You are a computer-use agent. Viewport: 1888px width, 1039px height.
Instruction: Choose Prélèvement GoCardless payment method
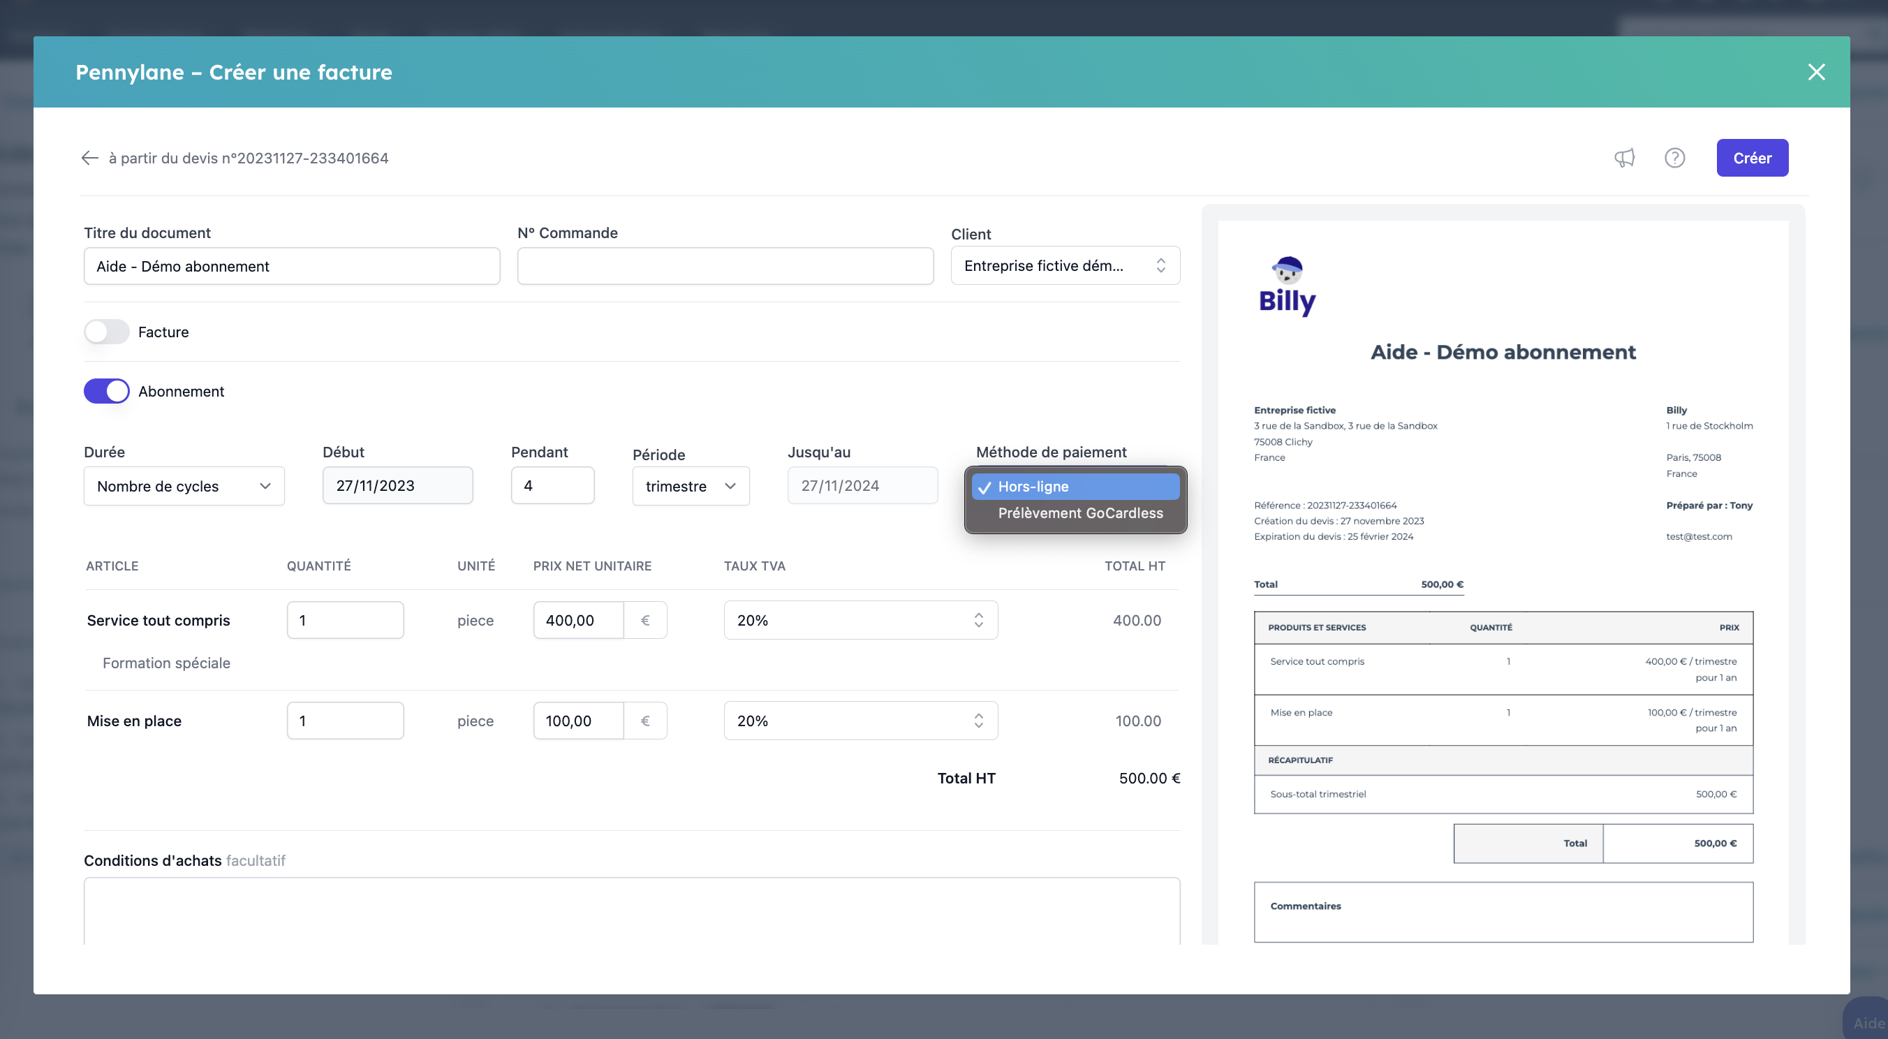[x=1079, y=513]
